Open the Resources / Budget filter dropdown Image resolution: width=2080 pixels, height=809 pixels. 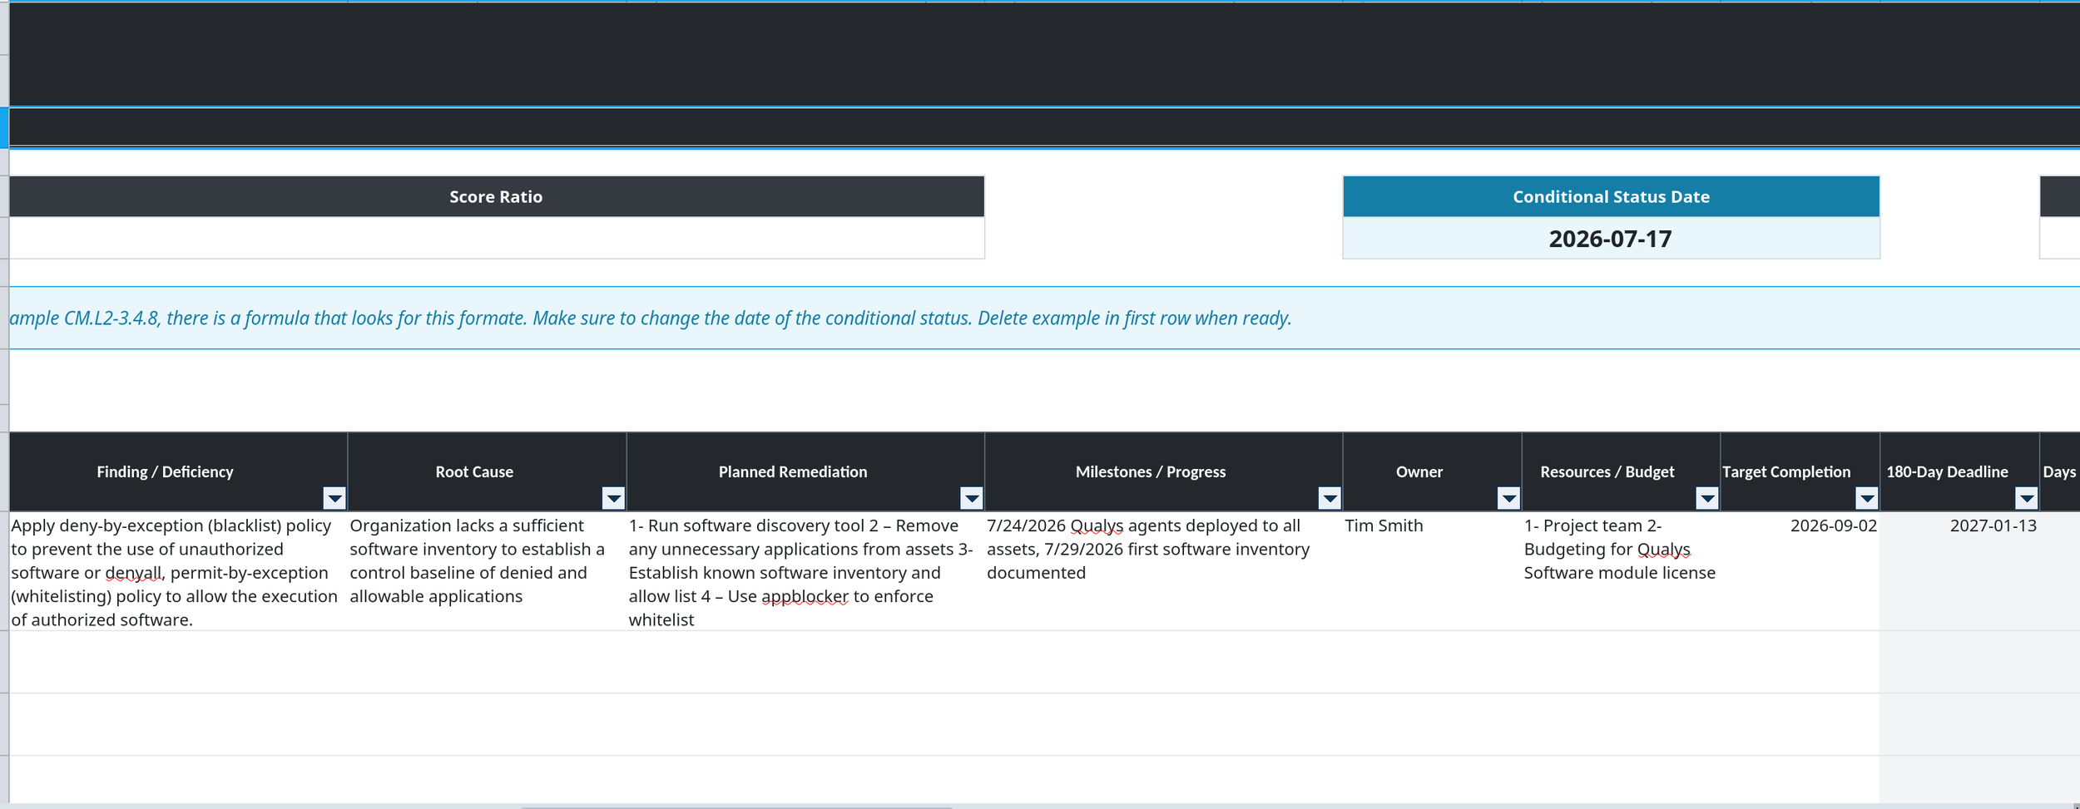click(1707, 498)
